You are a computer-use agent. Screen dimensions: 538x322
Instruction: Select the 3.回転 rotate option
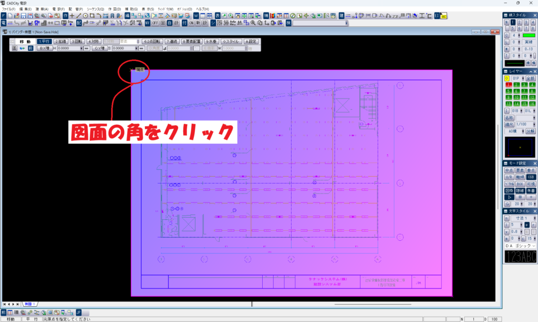(x=77, y=41)
